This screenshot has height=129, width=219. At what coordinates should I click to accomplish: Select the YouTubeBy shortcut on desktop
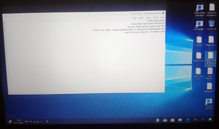click(x=199, y=26)
